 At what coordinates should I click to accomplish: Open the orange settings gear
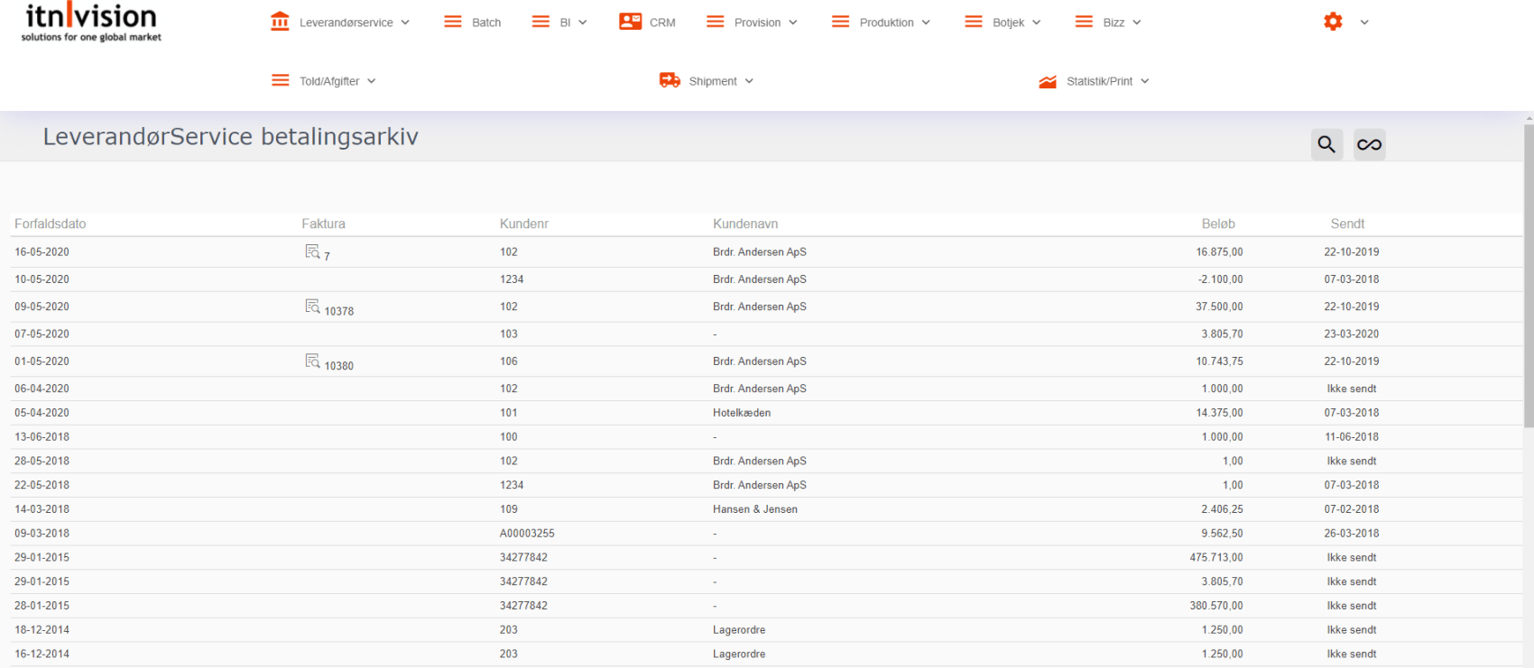[x=1333, y=22]
